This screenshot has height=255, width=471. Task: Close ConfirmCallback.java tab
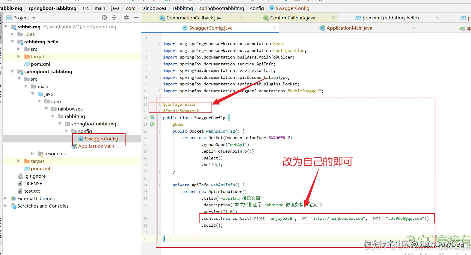tap(333, 18)
